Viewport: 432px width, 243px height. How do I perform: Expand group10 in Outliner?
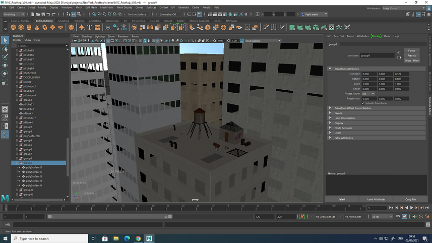click(x=17, y=190)
